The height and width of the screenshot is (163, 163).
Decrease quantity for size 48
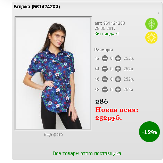tap(105, 90)
